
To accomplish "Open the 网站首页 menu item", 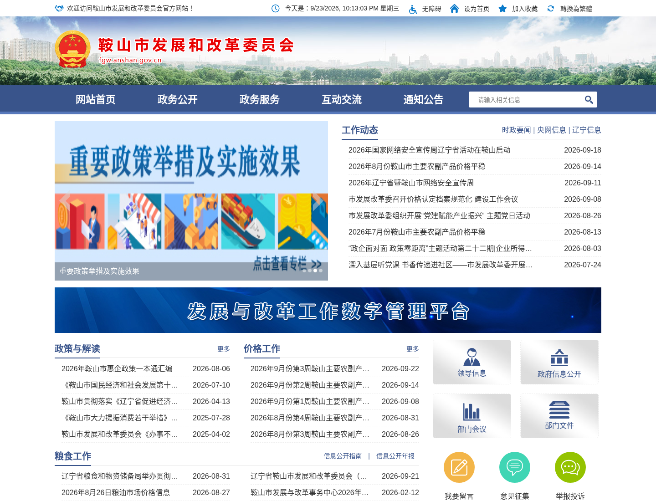I will tap(96, 99).
